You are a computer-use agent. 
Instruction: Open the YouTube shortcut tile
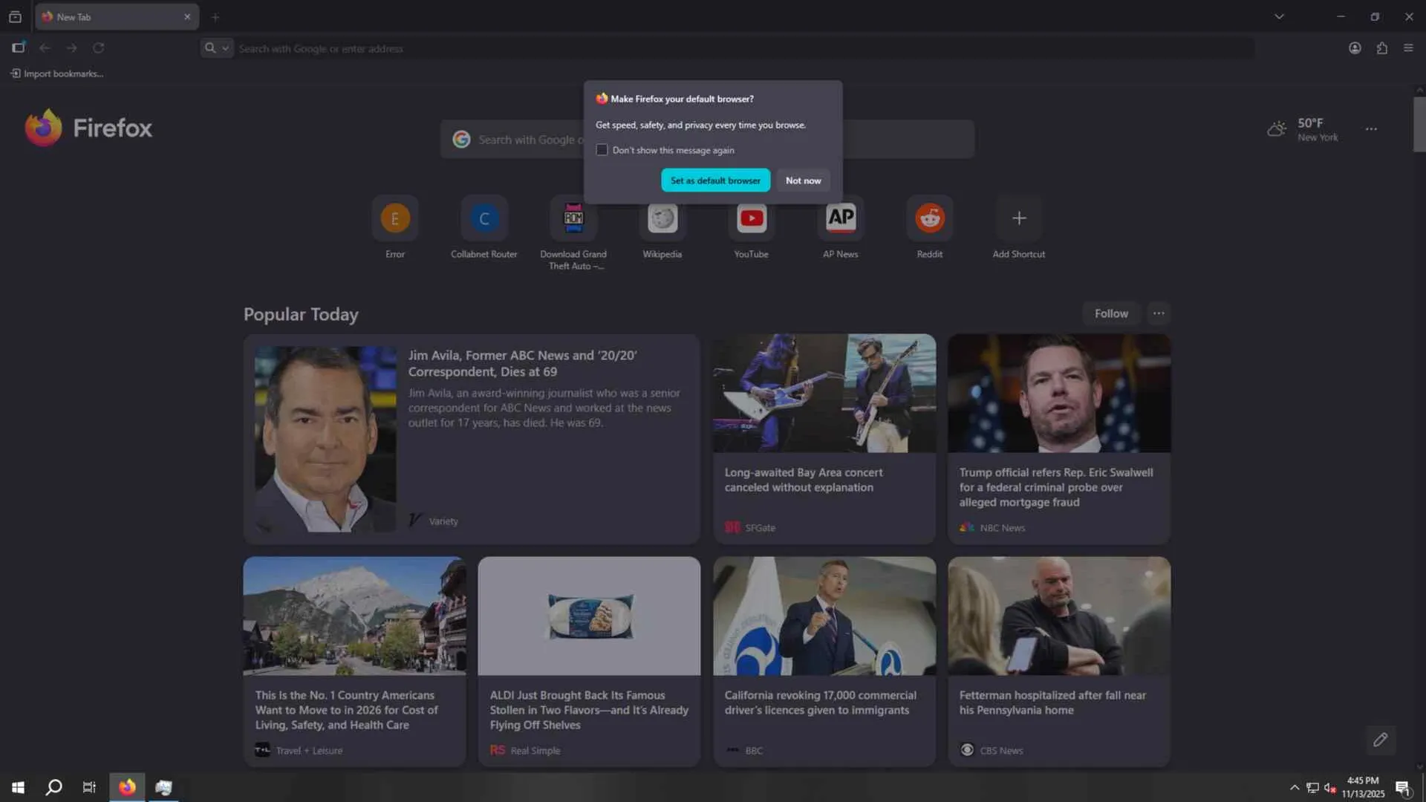pyautogui.click(x=751, y=218)
